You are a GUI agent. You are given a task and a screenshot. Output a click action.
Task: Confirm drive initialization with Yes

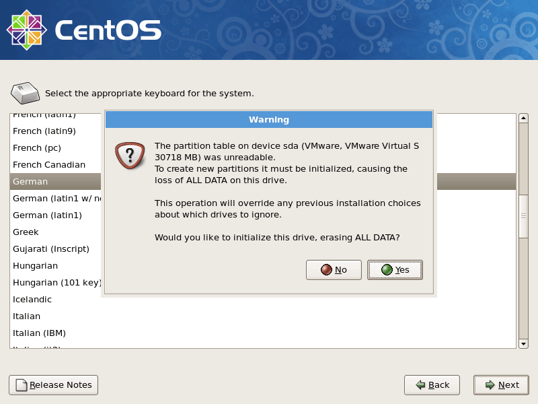[x=395, y=270]
